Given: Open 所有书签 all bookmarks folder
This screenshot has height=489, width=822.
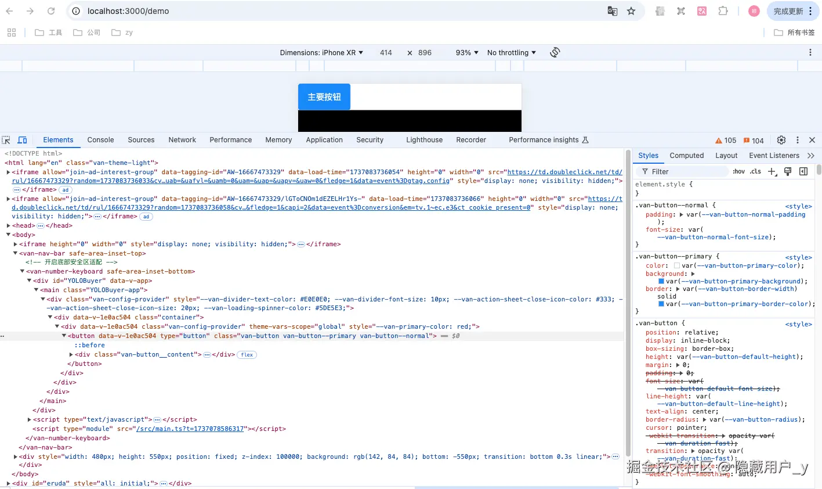Looking at the screenshot, I should pos(794,33).
